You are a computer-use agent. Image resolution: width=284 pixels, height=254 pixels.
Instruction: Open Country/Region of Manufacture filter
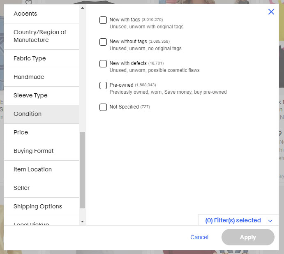(x=42, y=36)
